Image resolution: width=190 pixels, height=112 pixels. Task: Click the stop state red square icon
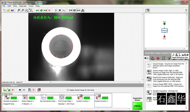(13, 90)
